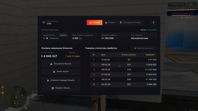The image size is (198, 111).
Task: Click the wallet icon on Поповнити баланс
Action: tap(51, 64)
